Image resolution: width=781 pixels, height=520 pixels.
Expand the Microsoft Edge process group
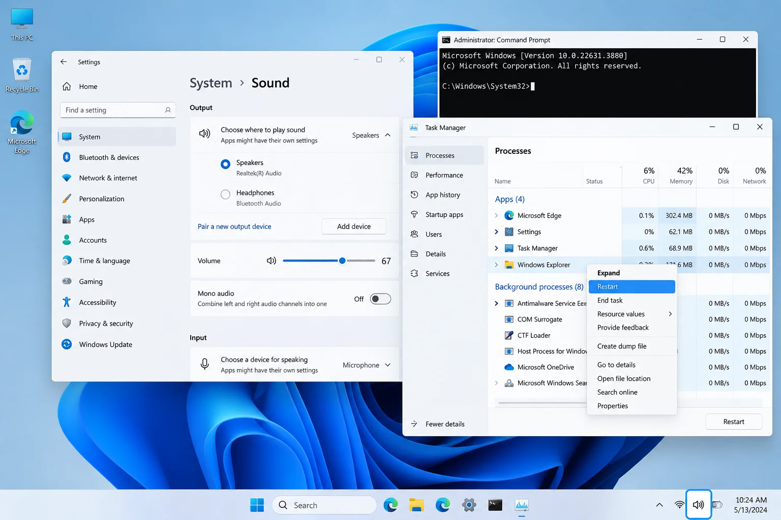[x=496, y=216]
